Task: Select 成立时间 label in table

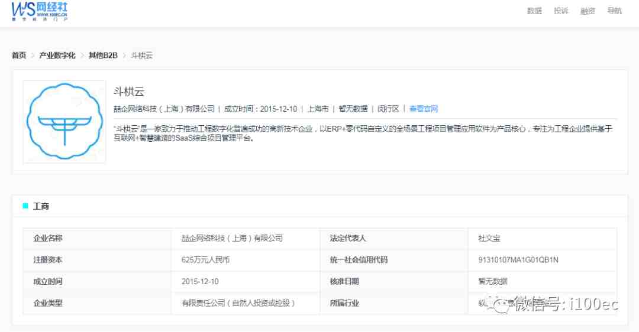Action: tap(48, 282)
